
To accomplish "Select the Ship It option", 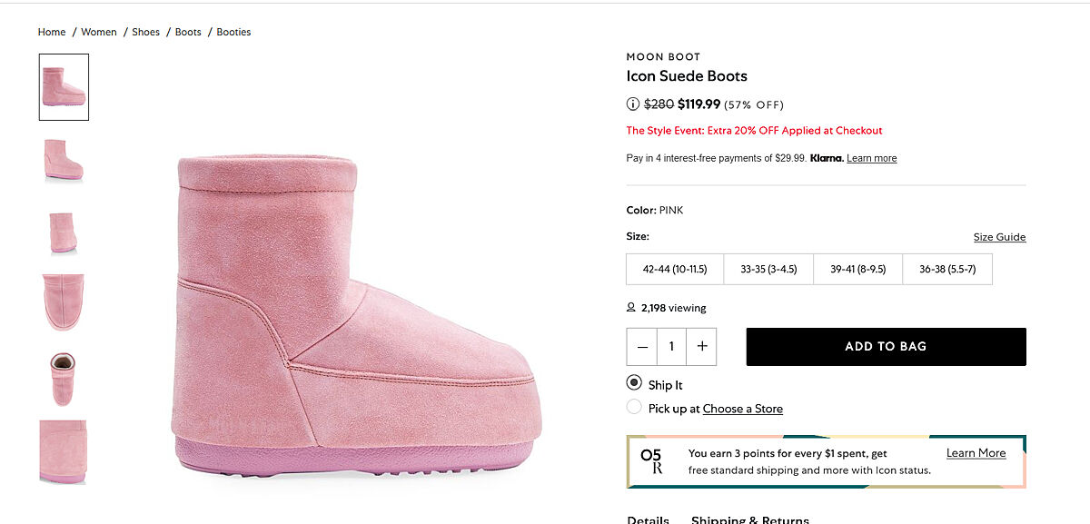I will coord(634,383).
